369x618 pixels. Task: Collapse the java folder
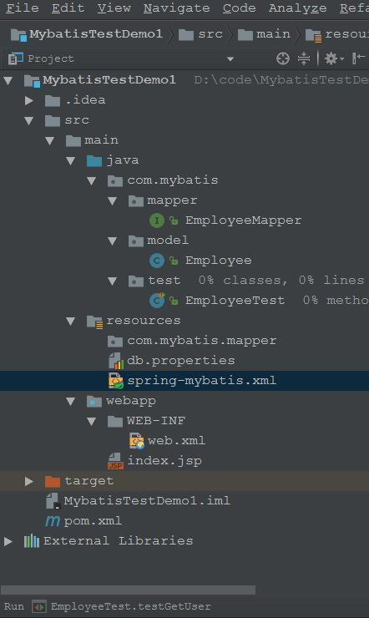(x=71, y=161)
